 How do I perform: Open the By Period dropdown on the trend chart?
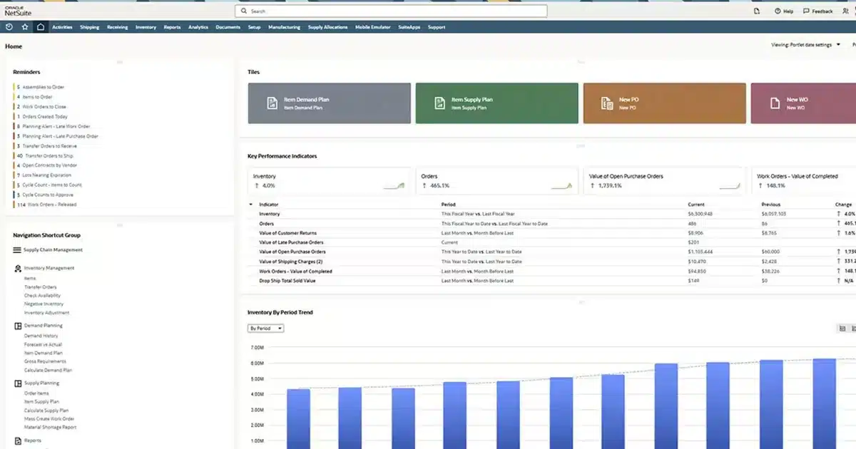pos(265,328)
